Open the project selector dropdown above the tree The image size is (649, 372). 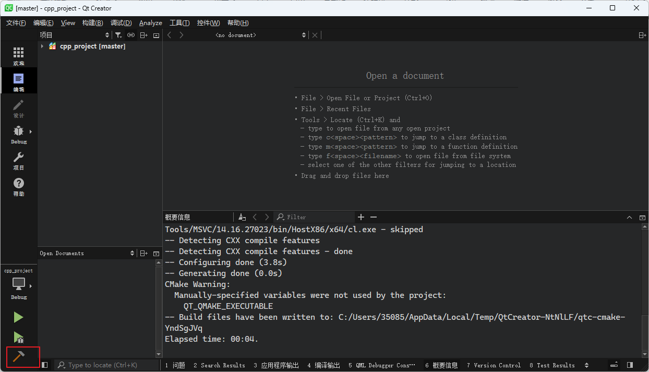coord(107,35)
